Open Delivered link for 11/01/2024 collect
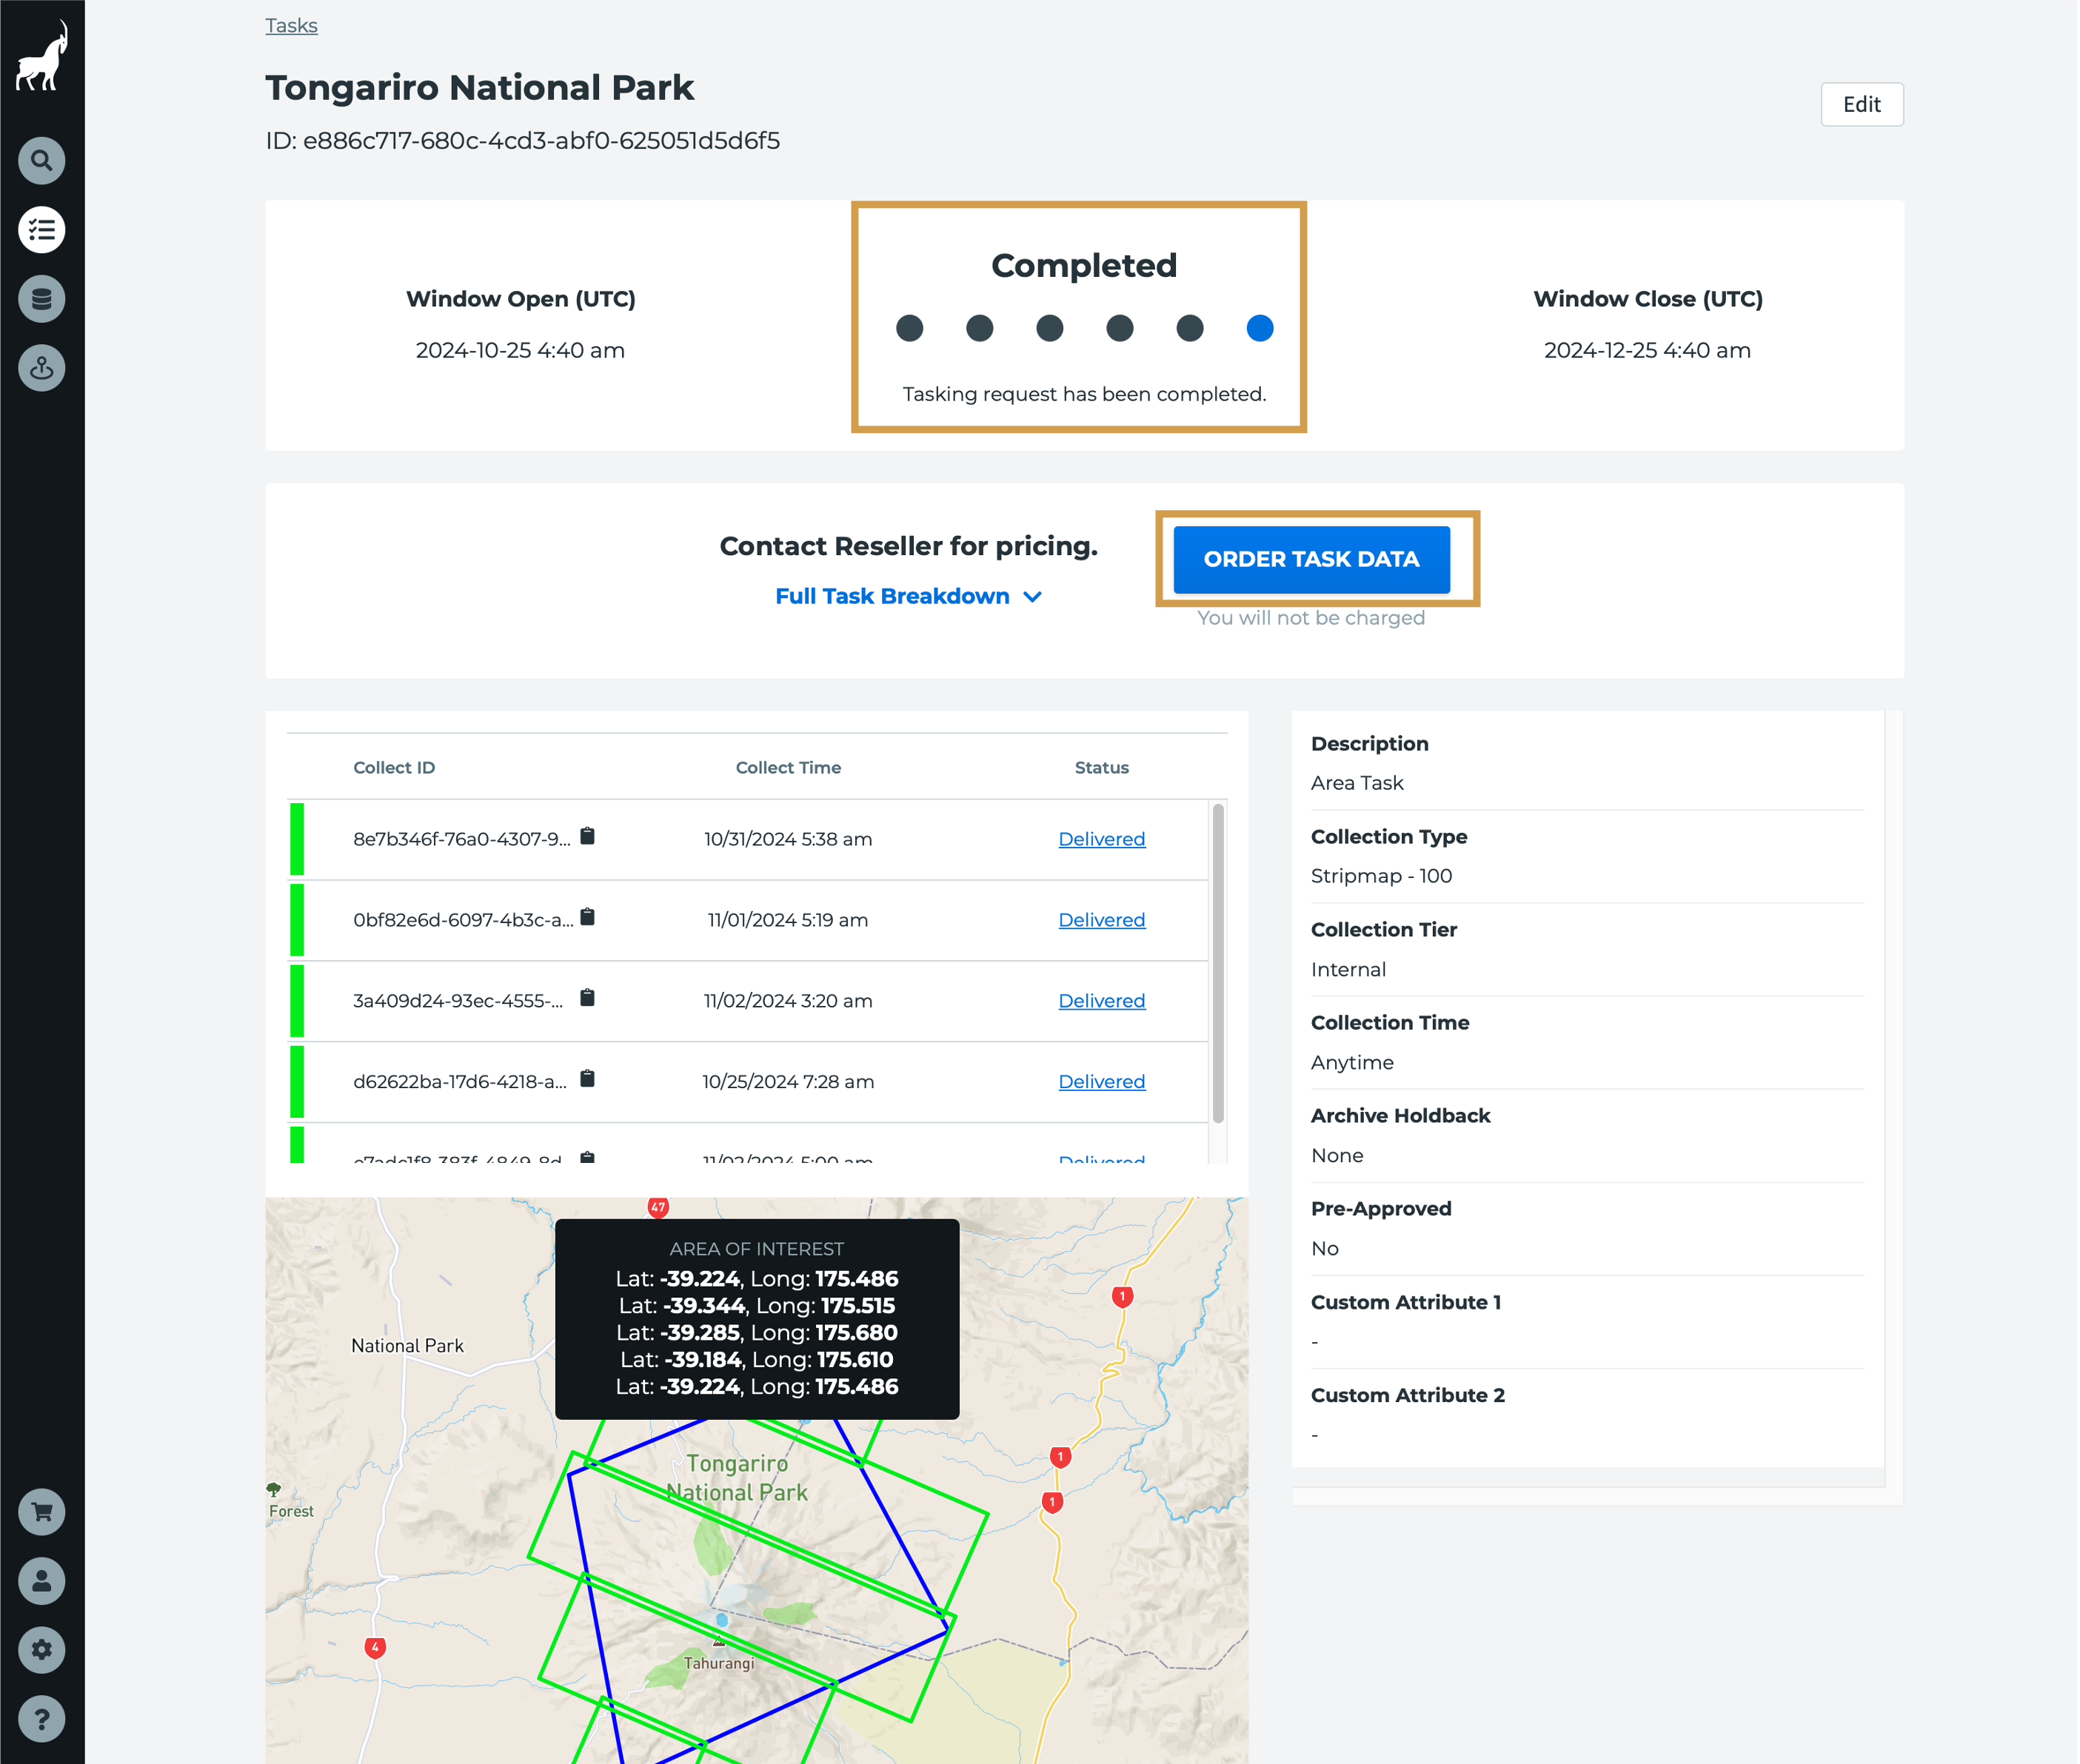 pos(1103,920)
